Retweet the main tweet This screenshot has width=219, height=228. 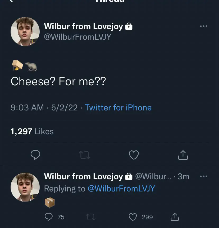pyautogui.click(x=85, y=155)
